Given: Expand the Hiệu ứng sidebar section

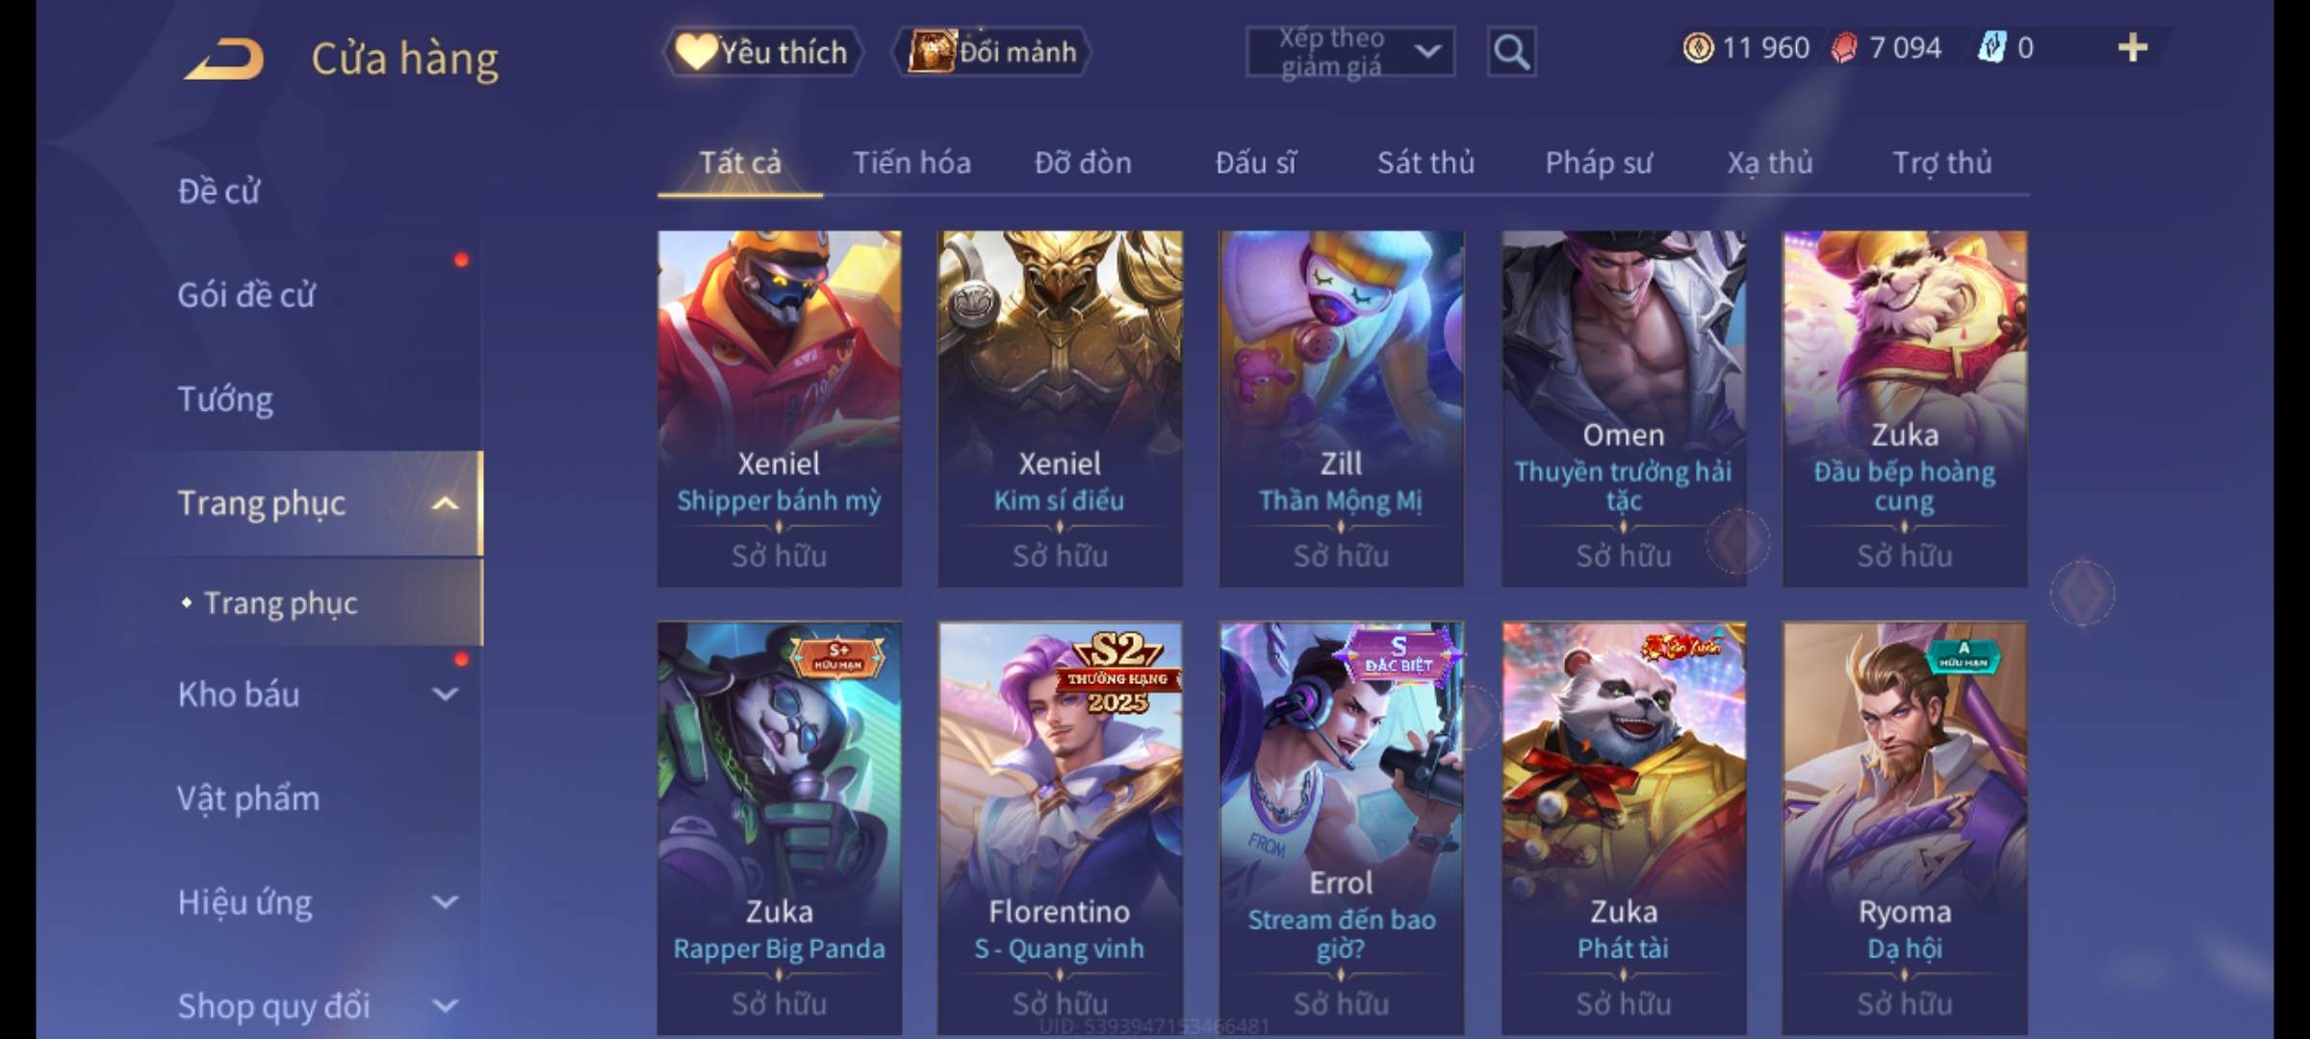Looking at the screenshot, I should click(x=445, y=902).
